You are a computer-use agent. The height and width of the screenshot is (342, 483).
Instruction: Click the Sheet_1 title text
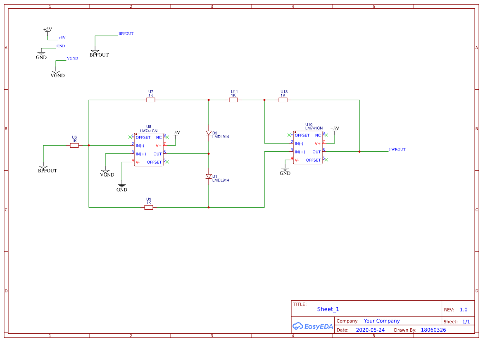click(328, 309)
